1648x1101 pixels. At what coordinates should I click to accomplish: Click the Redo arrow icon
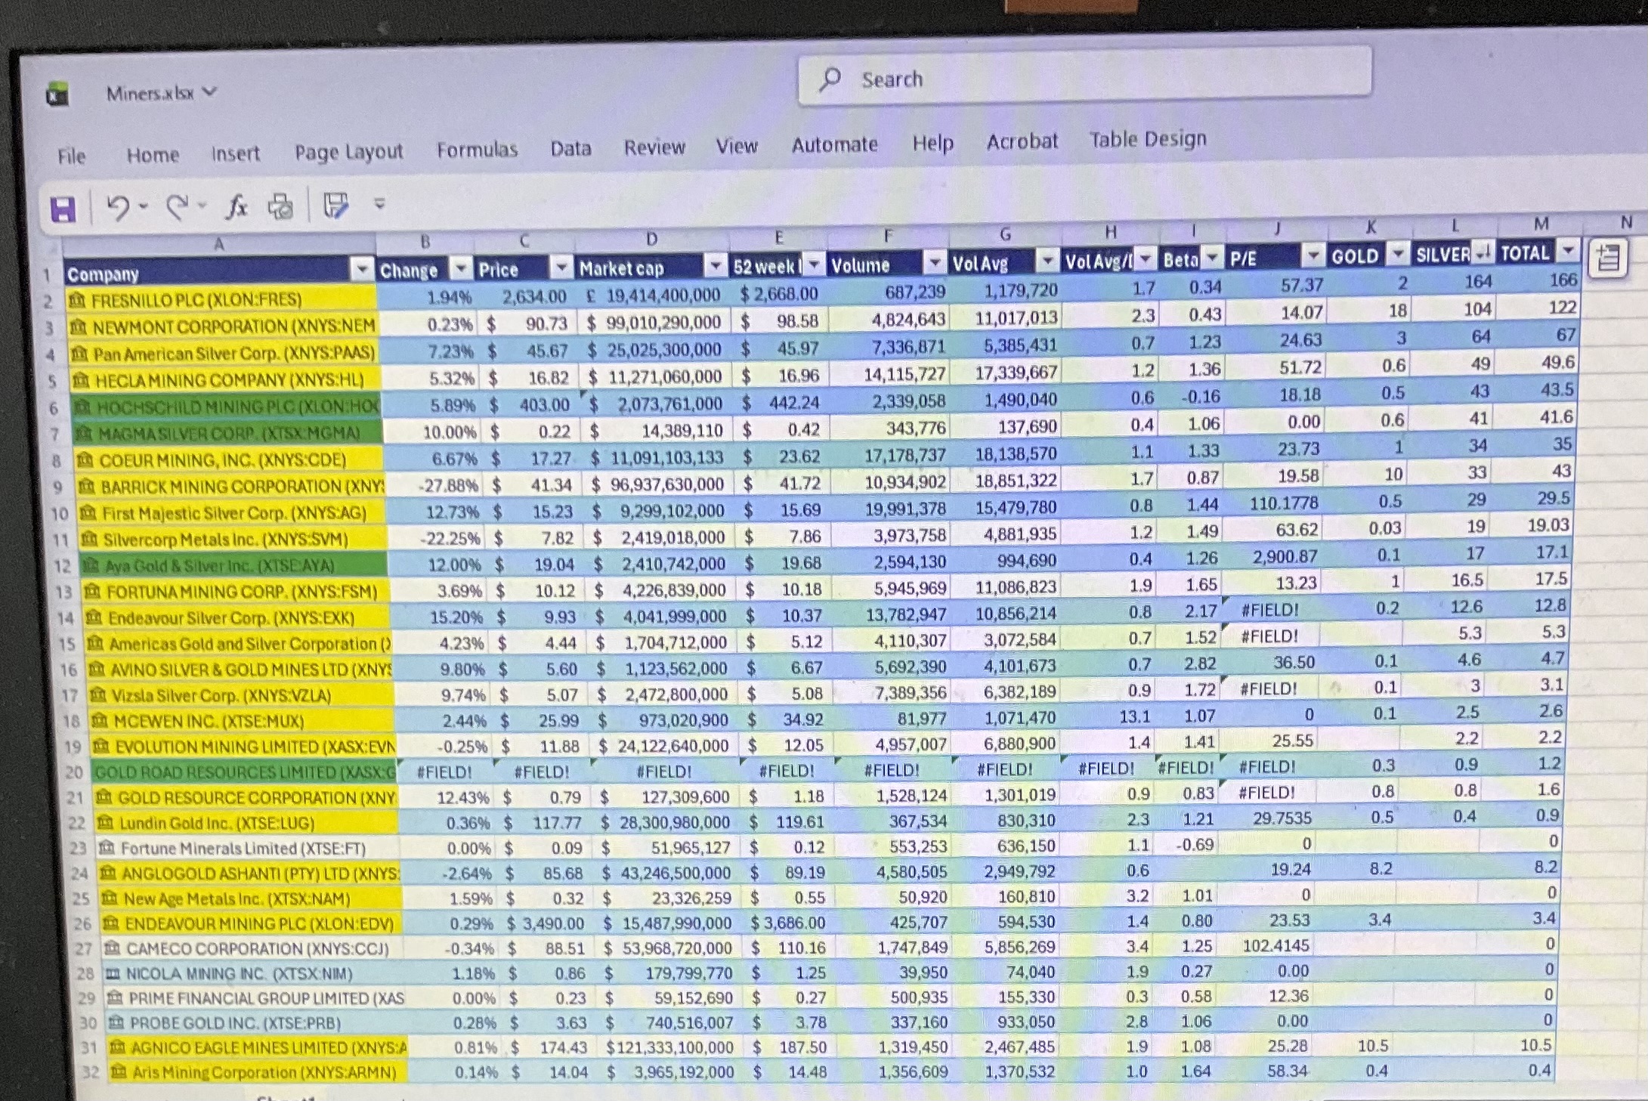178,206
